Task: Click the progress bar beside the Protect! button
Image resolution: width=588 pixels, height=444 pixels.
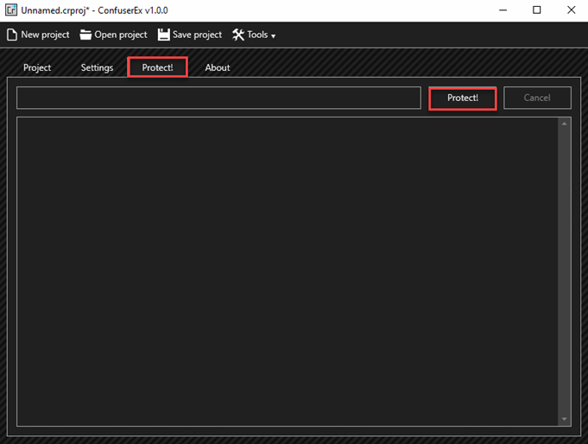Action: [x=218, y=98]
